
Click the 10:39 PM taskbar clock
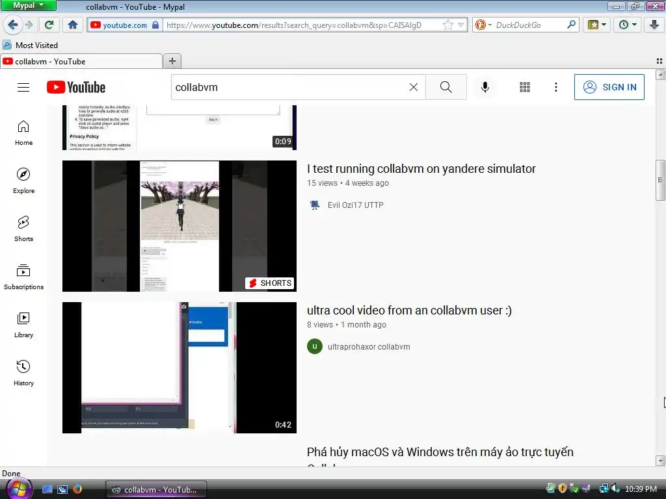point(641,489)
